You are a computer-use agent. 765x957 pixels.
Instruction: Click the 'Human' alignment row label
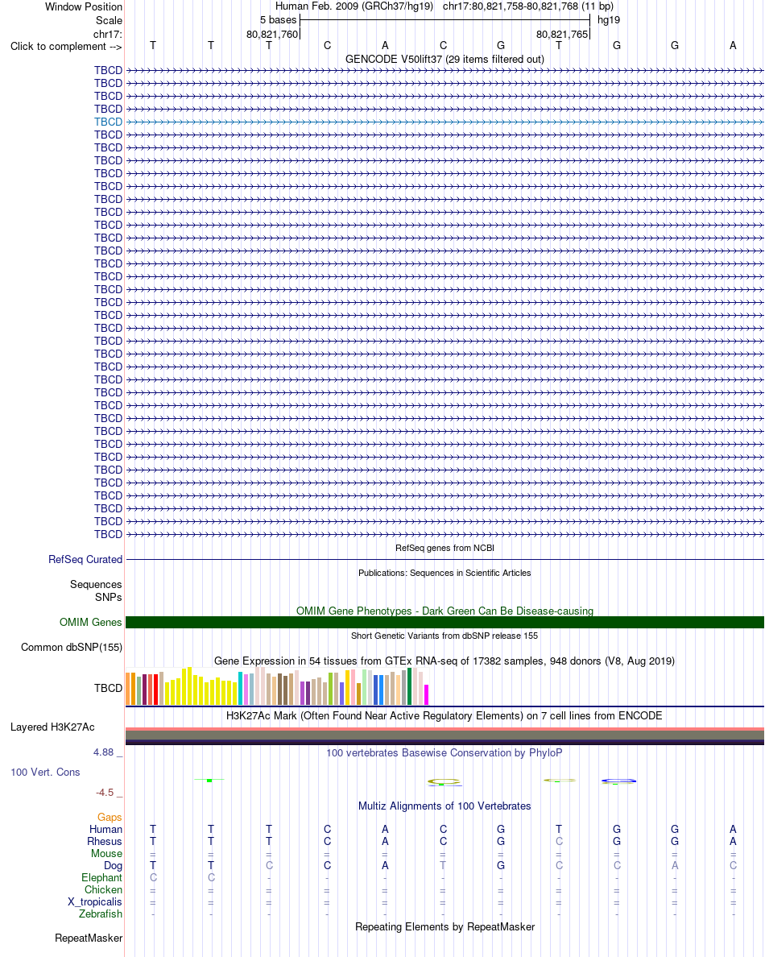coord(105,830)
